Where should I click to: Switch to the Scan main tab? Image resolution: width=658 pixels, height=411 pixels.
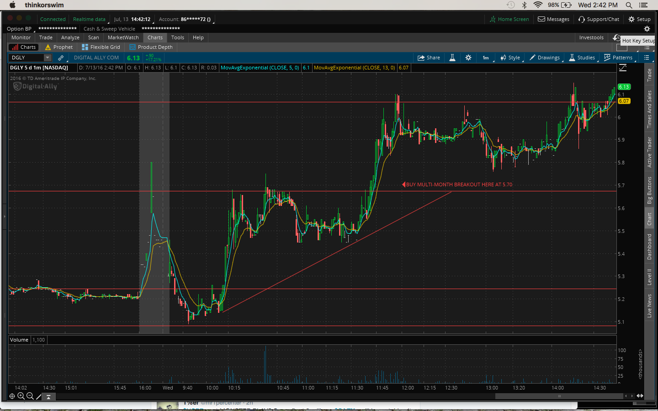[94, 37]
